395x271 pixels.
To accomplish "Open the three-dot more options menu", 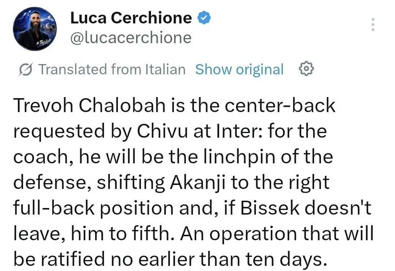I will coord(373,25).
